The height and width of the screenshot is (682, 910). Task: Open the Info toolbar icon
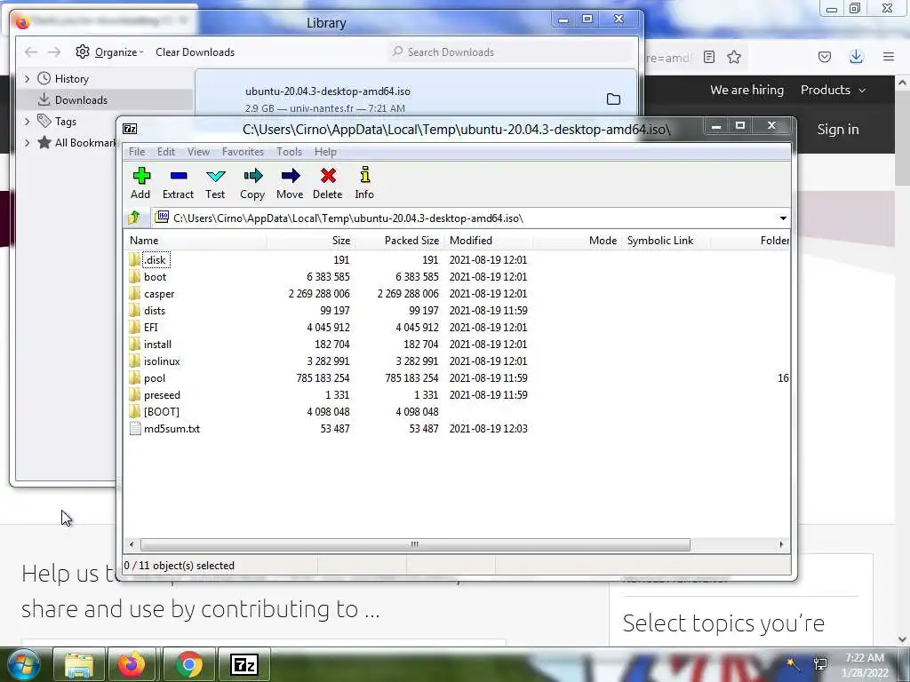364,183
